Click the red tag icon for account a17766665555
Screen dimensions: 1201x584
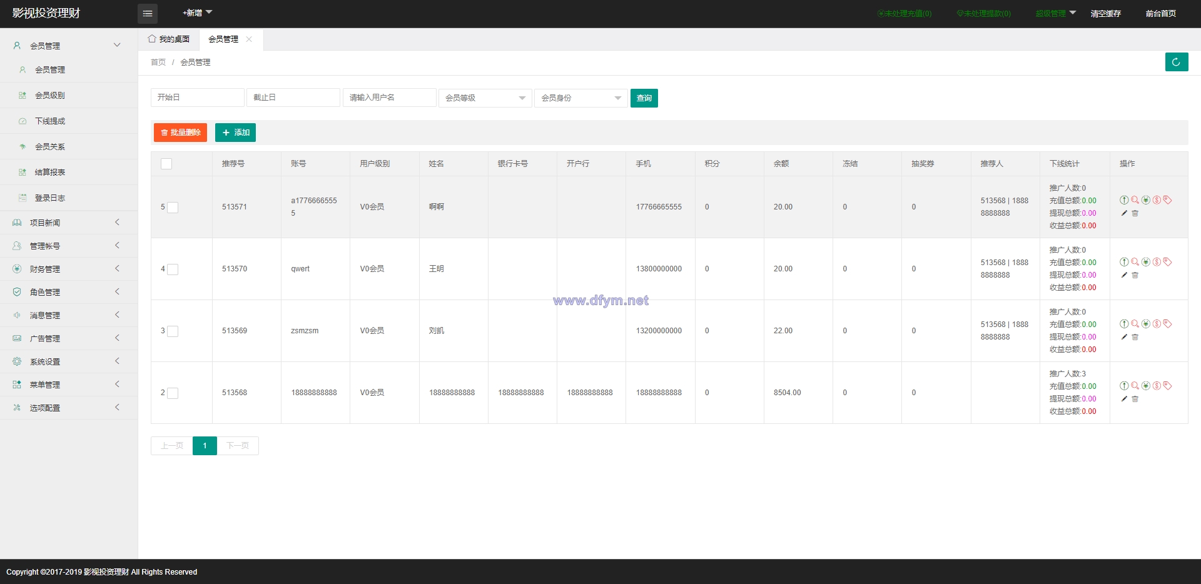coord(1167,200)
